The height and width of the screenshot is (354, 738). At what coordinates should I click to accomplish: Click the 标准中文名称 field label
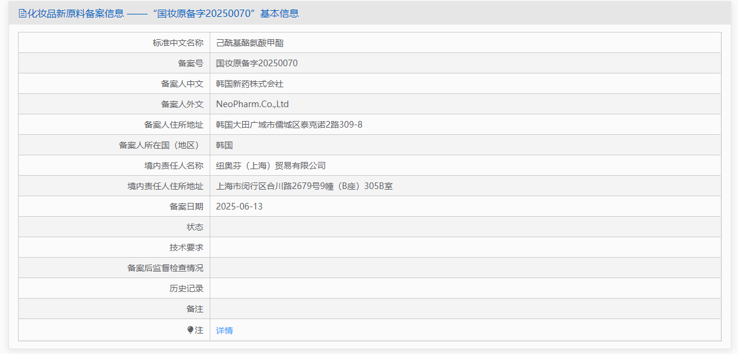point(177,42)
